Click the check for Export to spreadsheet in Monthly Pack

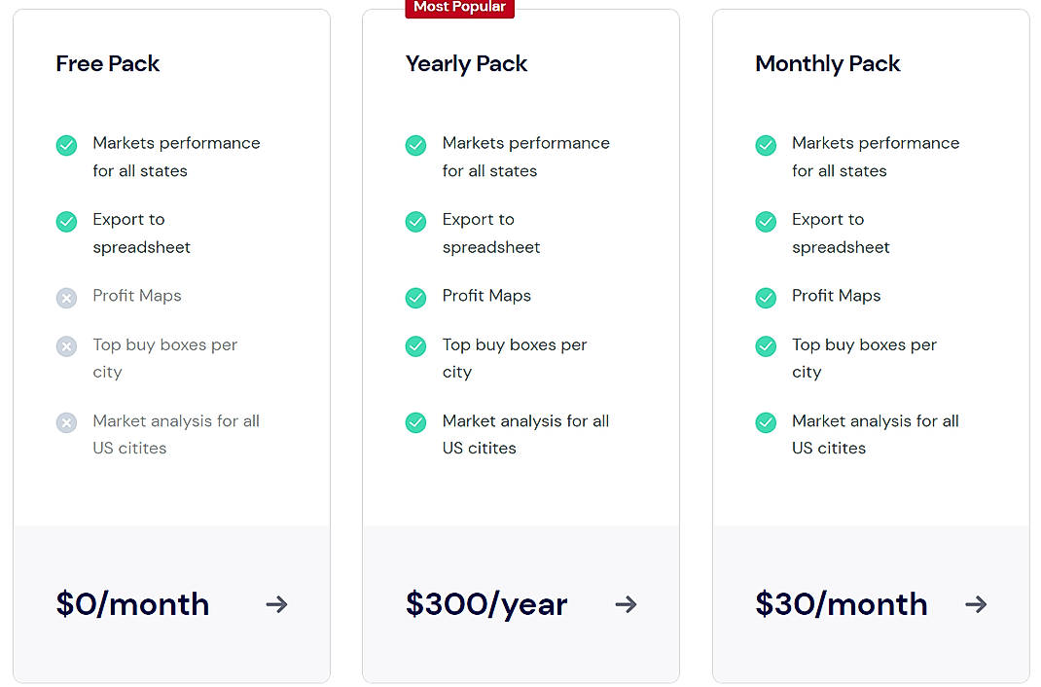(x=766, y=221)
